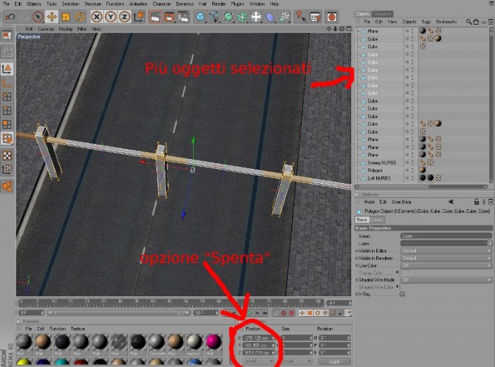Click the context help question-mark cursor
The height and width of the screenshot is (367, 495).
coord(301,17)
